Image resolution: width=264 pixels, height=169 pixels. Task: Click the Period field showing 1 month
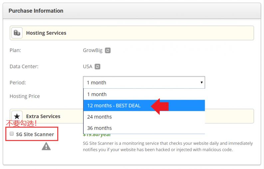click(140, 82)
